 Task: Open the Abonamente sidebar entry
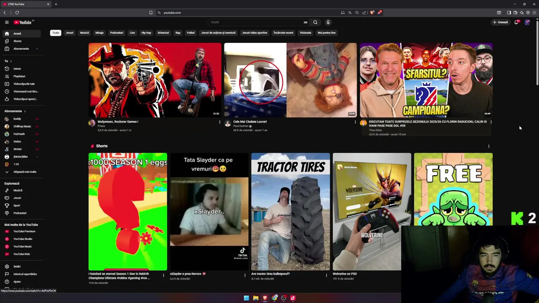tap(21, 49)
